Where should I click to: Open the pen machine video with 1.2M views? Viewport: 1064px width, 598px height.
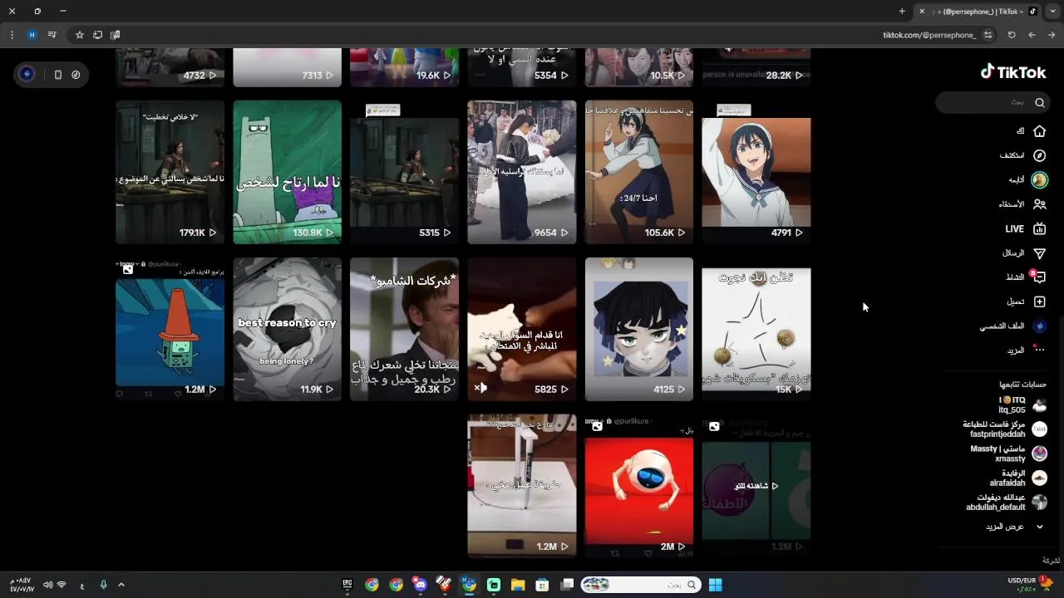click(x=521, y=486)
